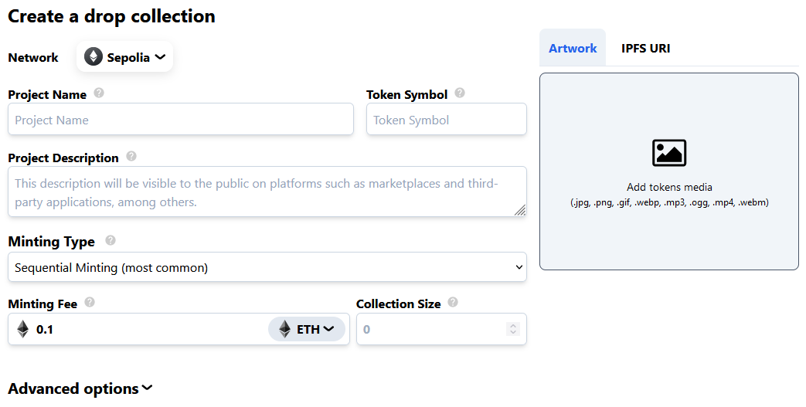Click the help icon beside Minting Type
This screenshot has height=407, width=806.
click(x=111, y=240)
